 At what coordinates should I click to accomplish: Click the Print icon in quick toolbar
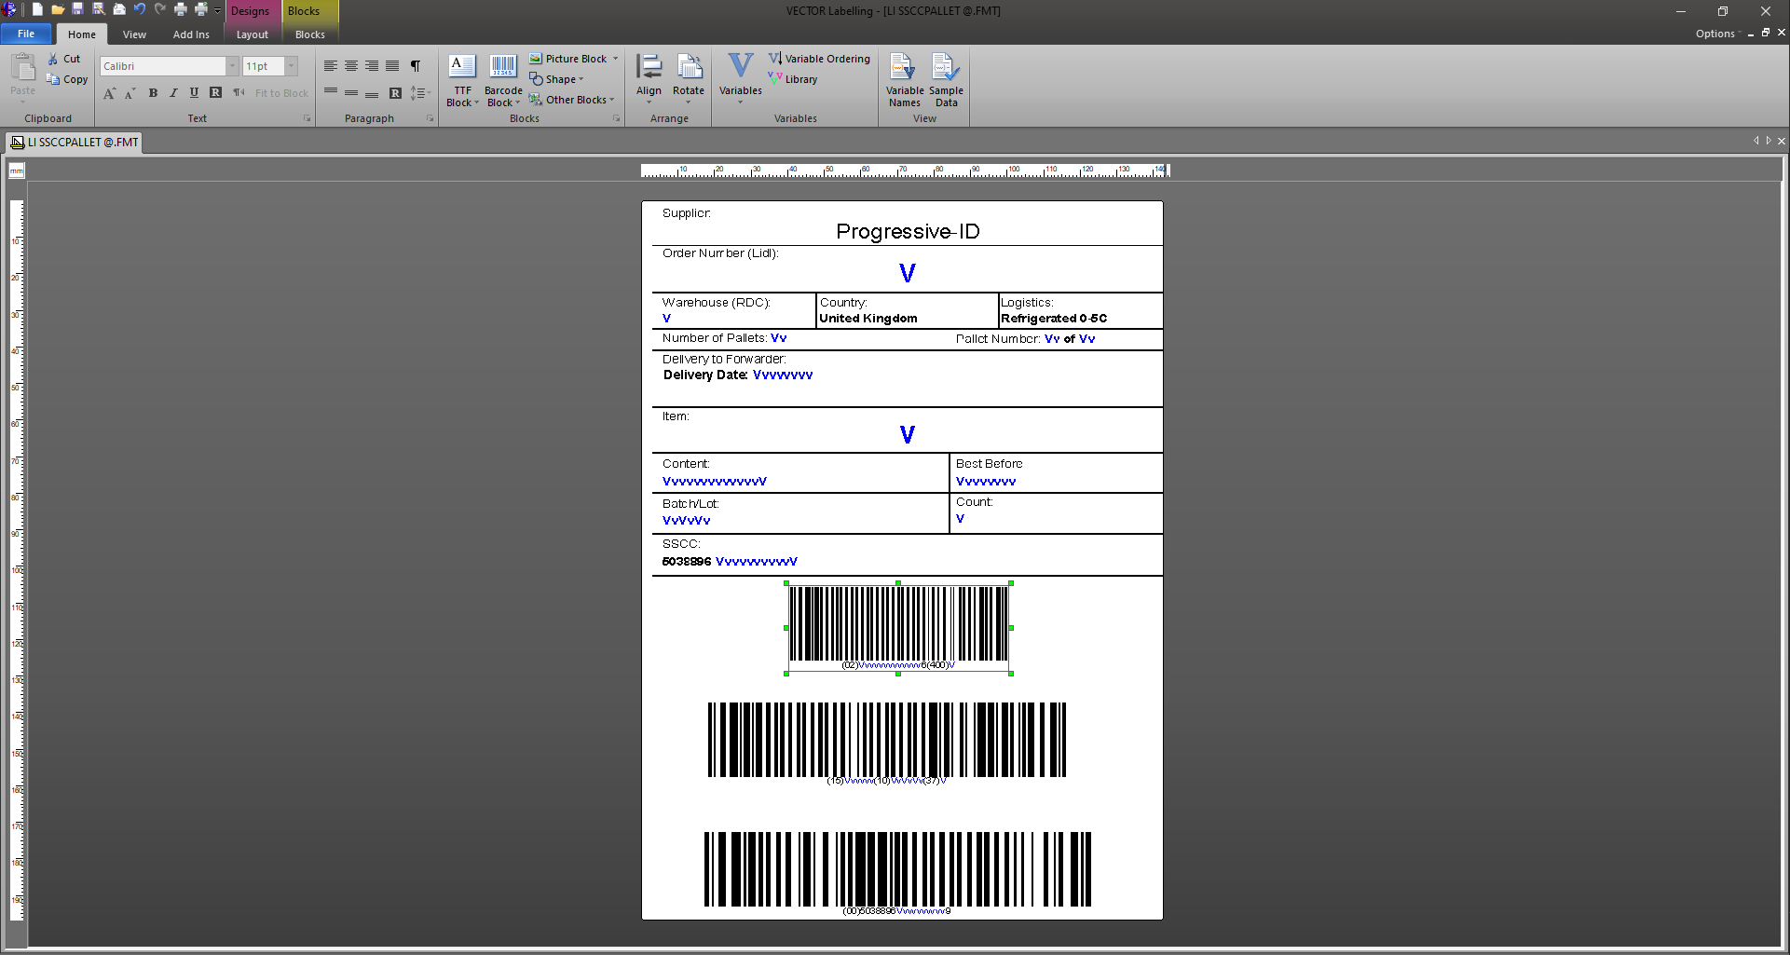tap(181, 10)
